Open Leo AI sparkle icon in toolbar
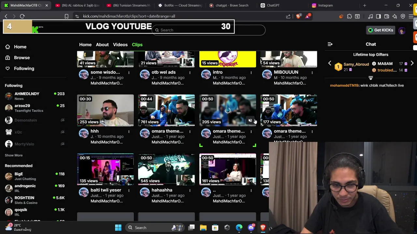 click(395, 16)
